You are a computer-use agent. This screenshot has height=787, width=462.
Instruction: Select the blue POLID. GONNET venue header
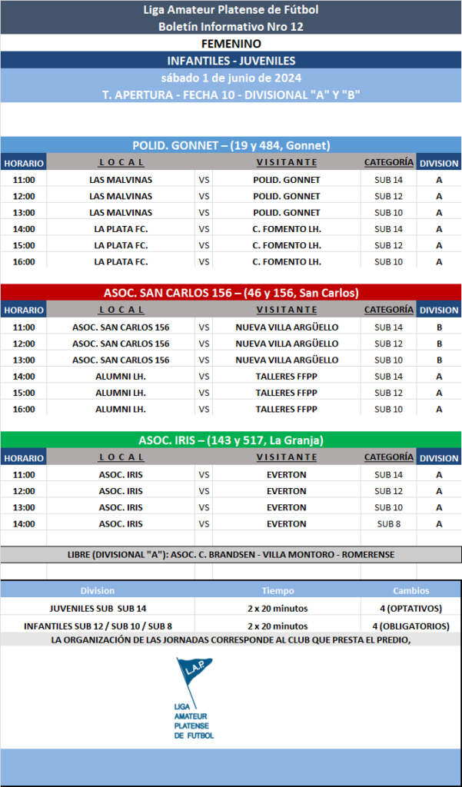tap(231, 145)
